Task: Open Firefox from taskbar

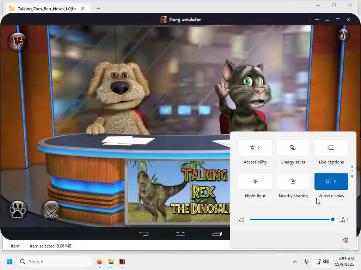Action: [x=99, y=262]
